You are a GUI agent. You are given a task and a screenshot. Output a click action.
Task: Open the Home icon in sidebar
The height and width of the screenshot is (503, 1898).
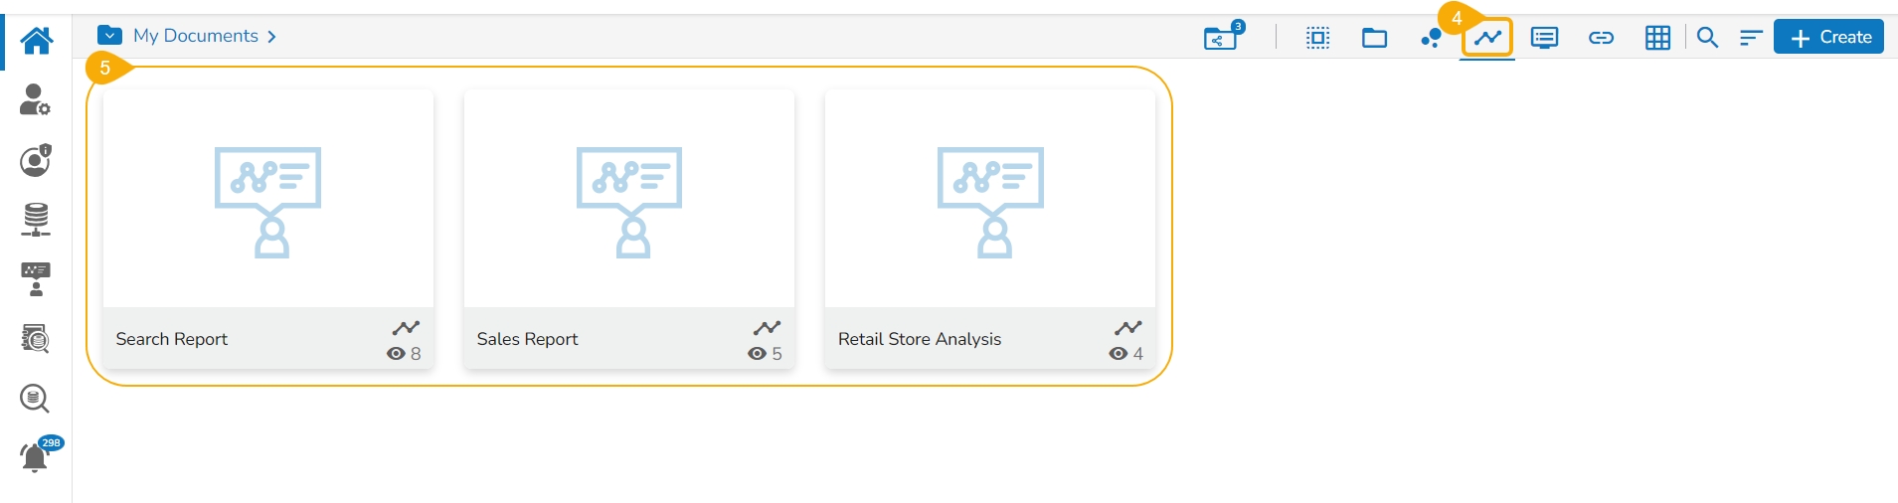(37, 41)
